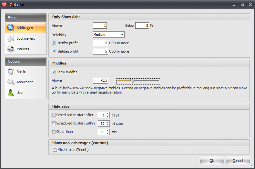Open User settings via the green person icon
Viewport: 255px width, 169px height.
click(11, 93)
